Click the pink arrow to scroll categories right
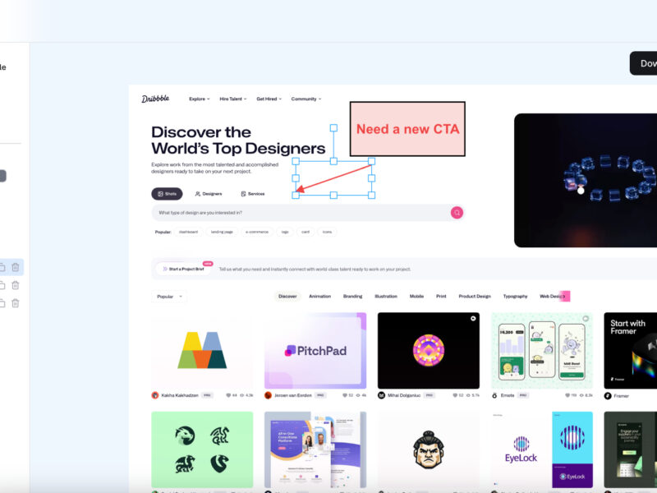Viewport: 657px width, 493px height. [564, 296]
